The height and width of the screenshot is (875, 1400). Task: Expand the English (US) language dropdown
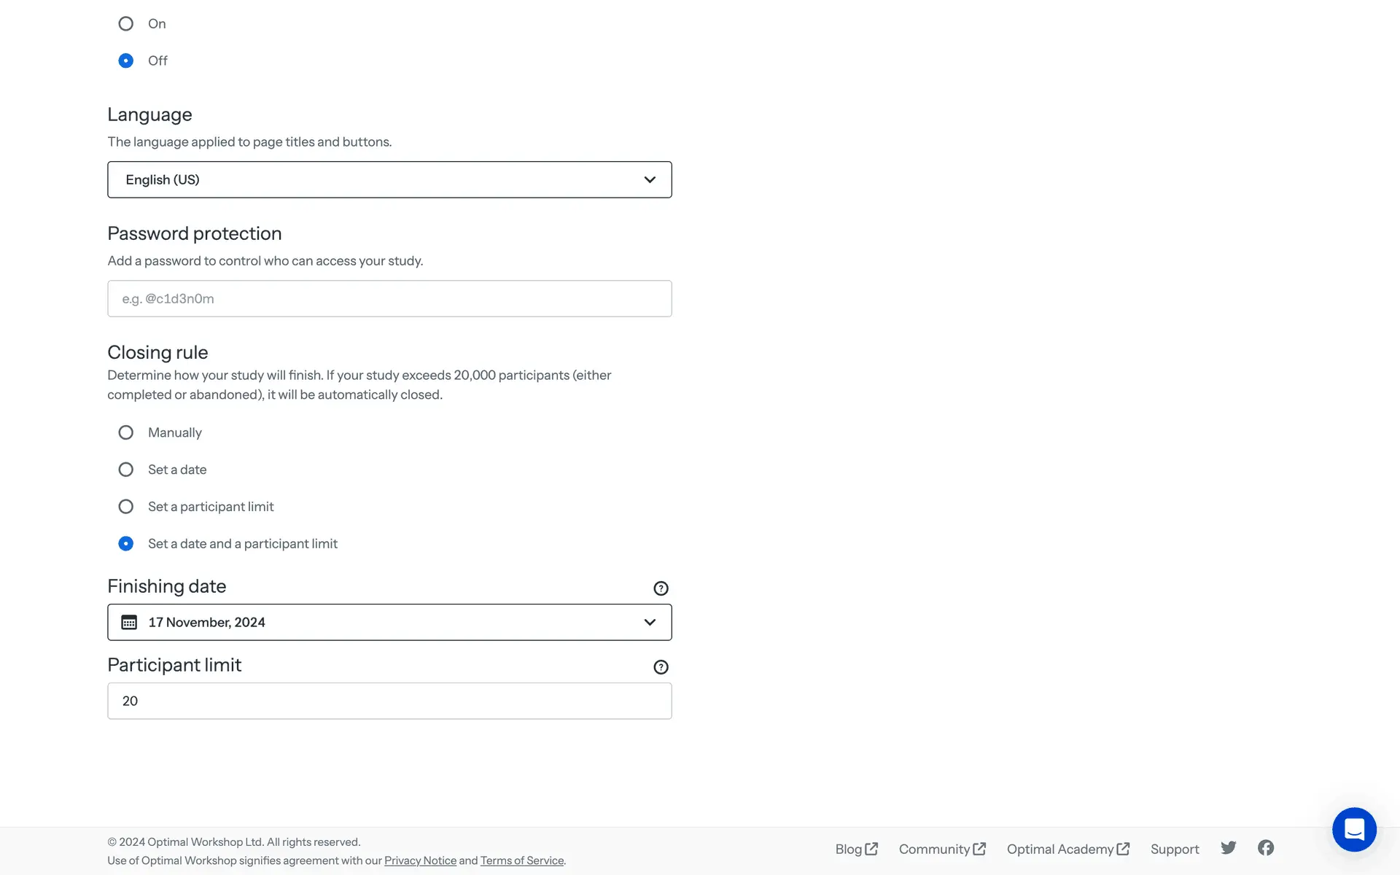(389, 179)
